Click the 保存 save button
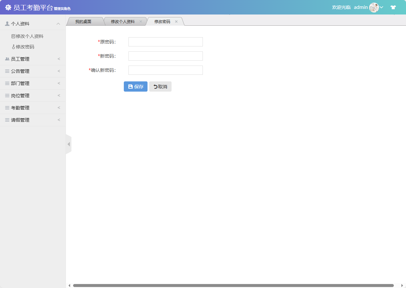This screenshot has width=406, height=288. [x=135, y=86]
